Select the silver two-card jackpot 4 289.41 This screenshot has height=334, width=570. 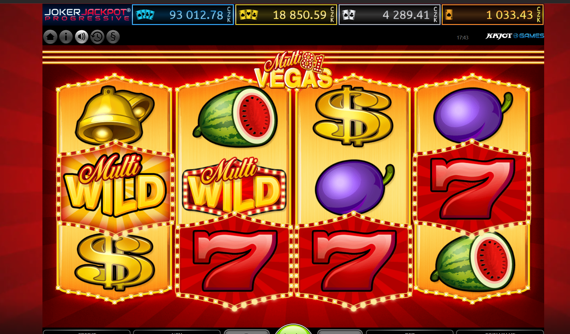(389, 14)
